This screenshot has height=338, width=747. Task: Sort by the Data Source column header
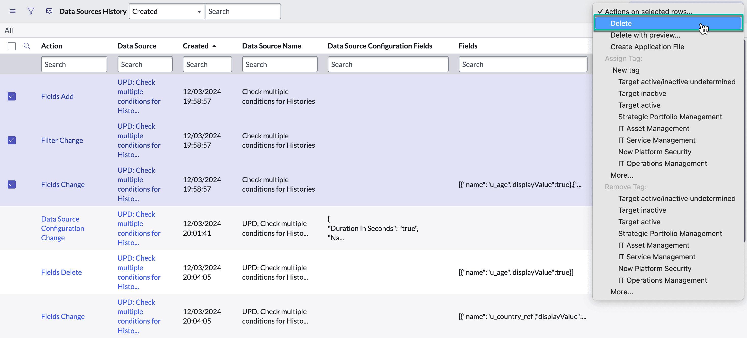point(137,46)
